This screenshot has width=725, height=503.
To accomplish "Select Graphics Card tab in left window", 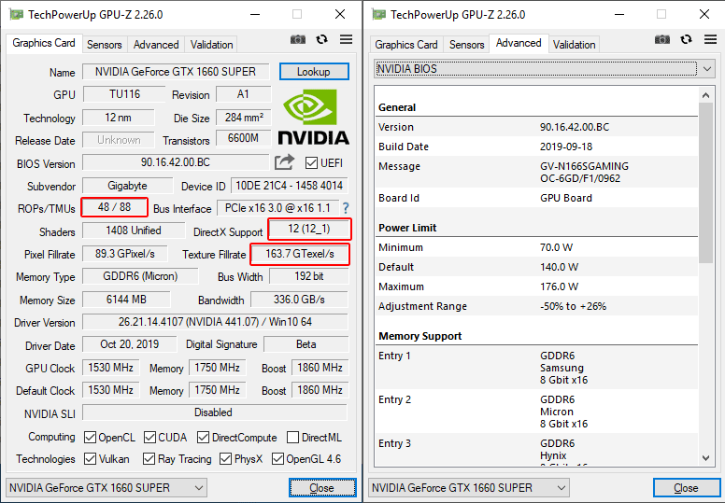I will 44,43.
